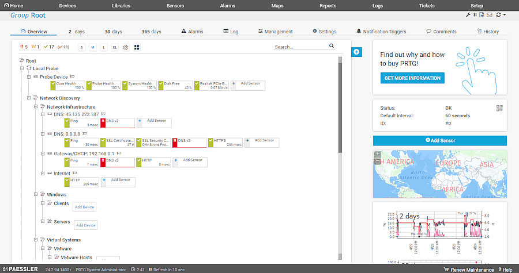519x273 pixels.
Task: Click the add-to-page document icon
Action: pyautogui.click(x=482, y=15)
